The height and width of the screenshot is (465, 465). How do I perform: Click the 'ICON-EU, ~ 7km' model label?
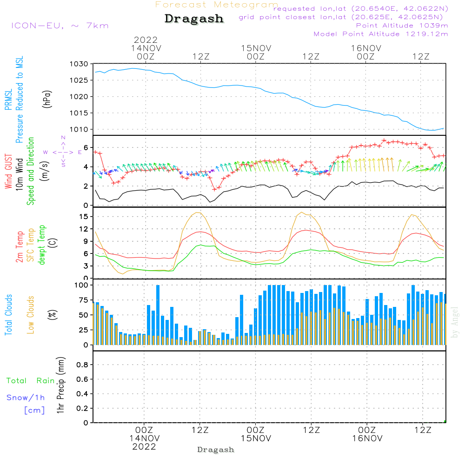60,26
